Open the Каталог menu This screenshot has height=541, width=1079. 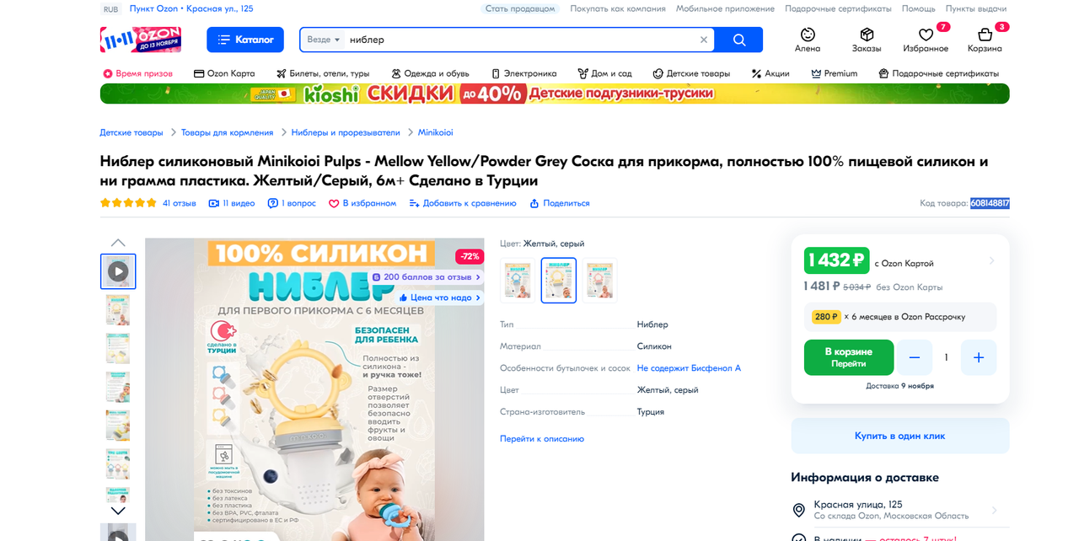coord(245,40)
